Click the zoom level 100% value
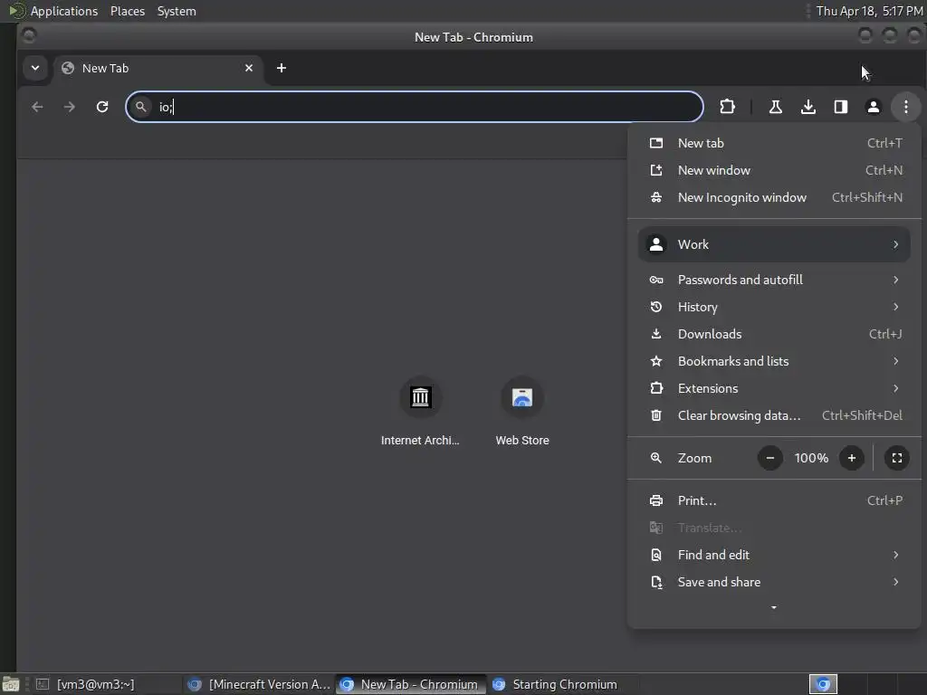This screenshot has height=695, width=927. pos(811,458)
